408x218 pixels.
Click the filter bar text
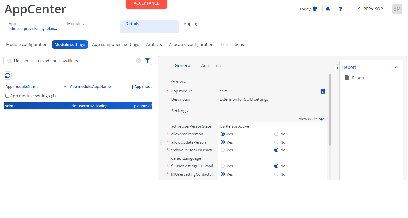tap(46, 61)
